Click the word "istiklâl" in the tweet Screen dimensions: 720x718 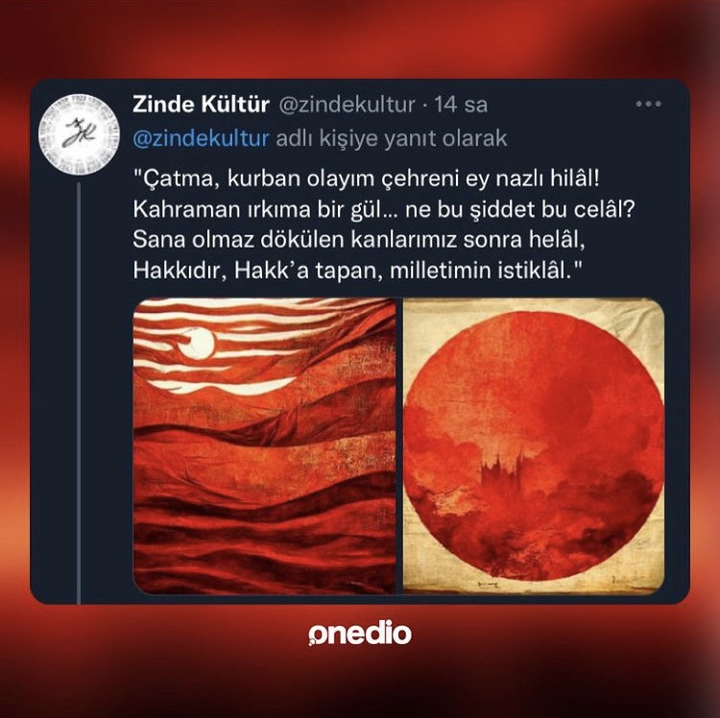pyautogui.click(x=534, y=271)
